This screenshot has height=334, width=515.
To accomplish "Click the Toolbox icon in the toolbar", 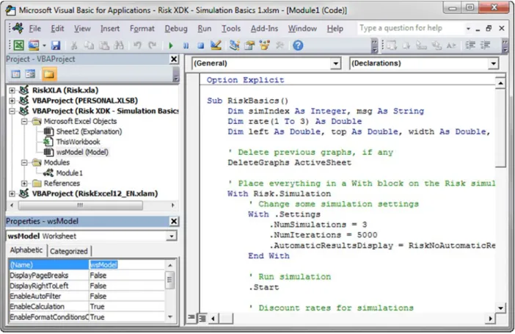I will [280, 45].
